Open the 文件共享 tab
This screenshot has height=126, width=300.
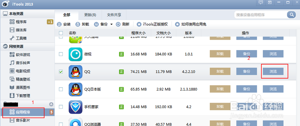click(x=114, y=15)
